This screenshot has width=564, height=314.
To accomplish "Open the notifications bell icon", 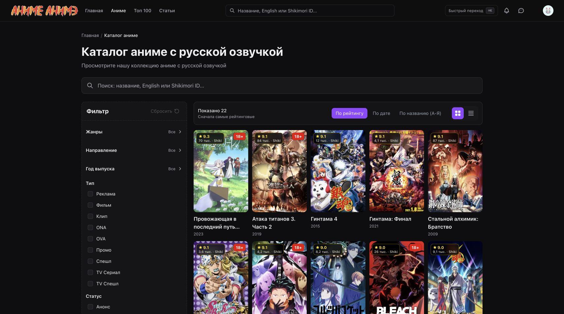I will click(507, 11).
